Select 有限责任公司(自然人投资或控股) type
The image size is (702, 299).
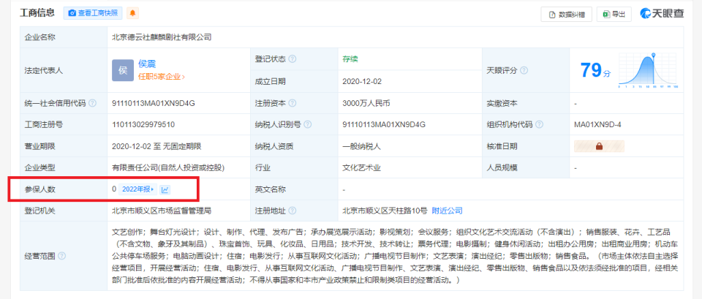[x=168, y=168]
